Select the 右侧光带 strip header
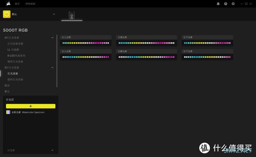 coord(147,51)
